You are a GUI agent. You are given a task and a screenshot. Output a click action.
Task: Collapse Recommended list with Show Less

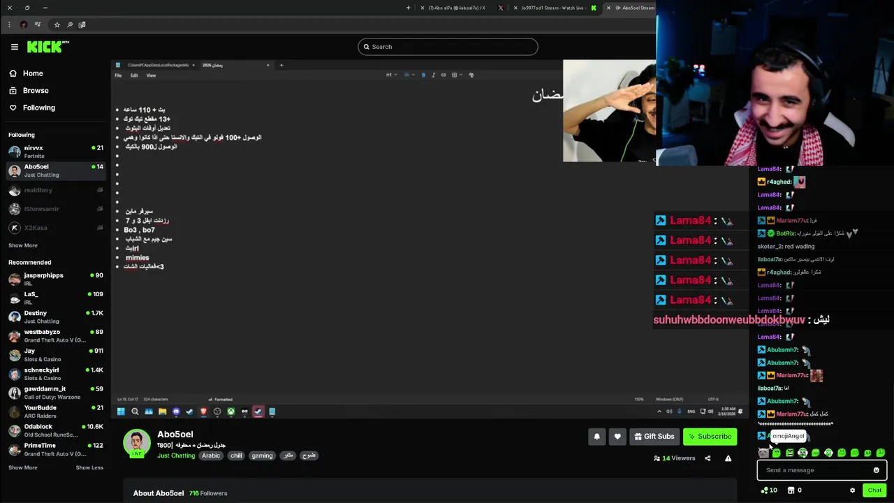tap(89, 467)
